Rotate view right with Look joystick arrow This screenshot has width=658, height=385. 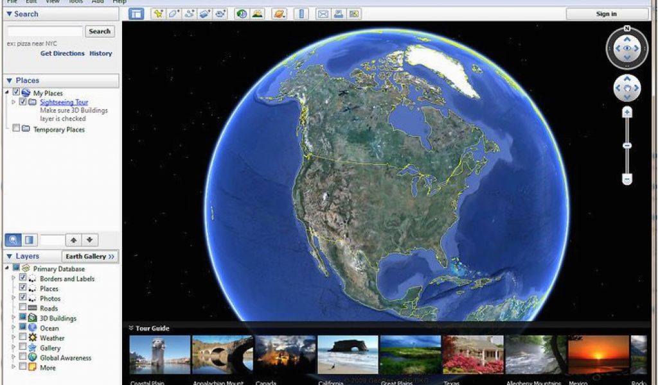(x=637, y=49)
